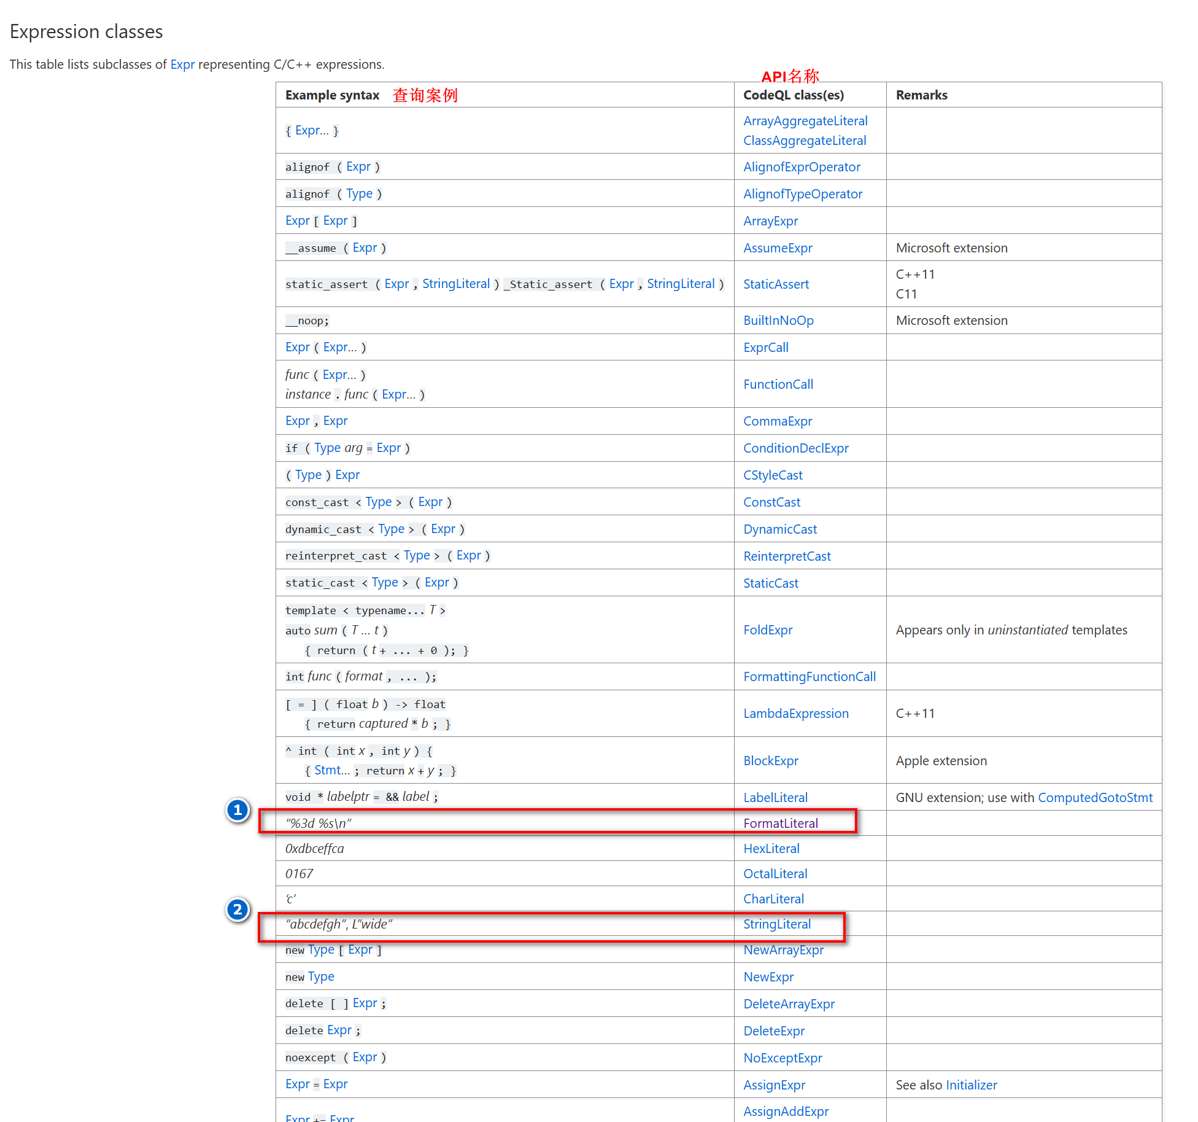Open the StringLiteral class link in the highlighted row
The height and width of the screenshot is (1122, 1198).
776,924
